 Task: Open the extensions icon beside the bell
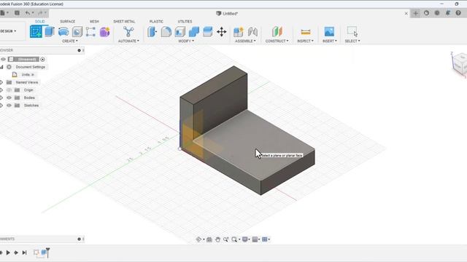click(x=437, y=13)
